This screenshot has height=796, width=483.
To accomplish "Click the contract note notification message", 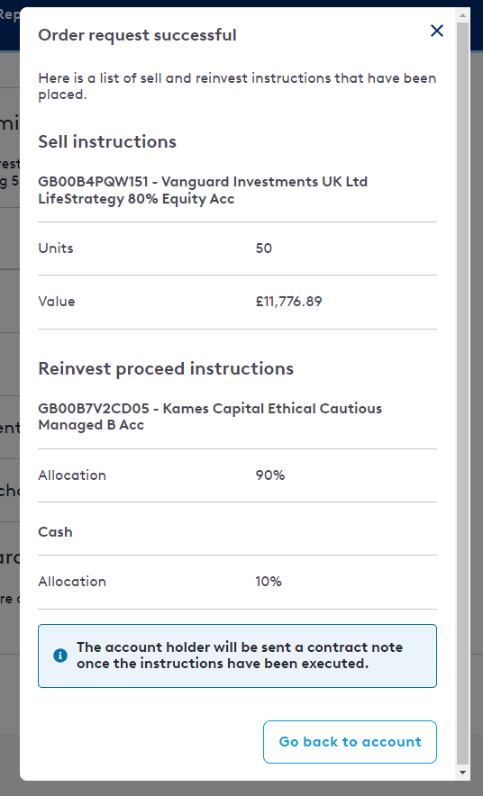I will click(240, 656).
